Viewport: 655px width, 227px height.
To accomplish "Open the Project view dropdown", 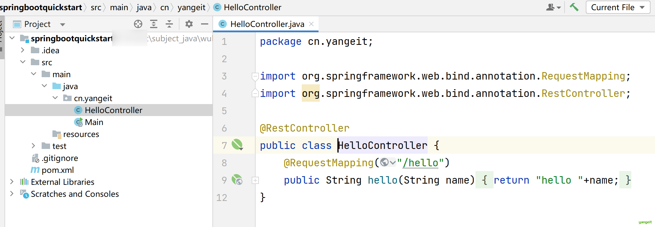I will tap(63, 25).
